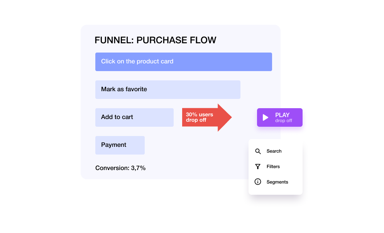This screenshot has height=233, width=384.
Task: Select the 'Mark as favorite' funnel bar
Action: [x=167, y=90]
